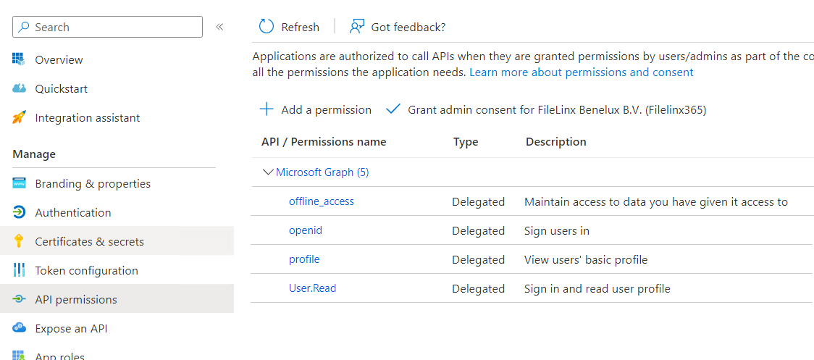Open the offline_access permission
The height and width of the screenshot is (360, 814).
tap(322, 201)
